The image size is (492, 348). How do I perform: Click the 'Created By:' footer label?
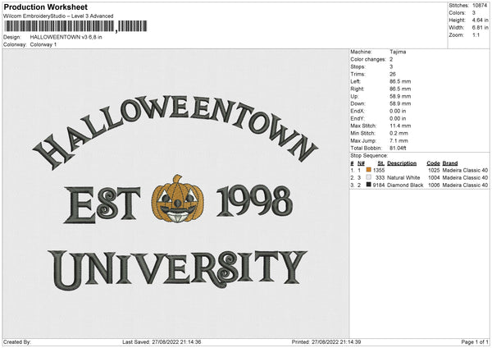17,342
